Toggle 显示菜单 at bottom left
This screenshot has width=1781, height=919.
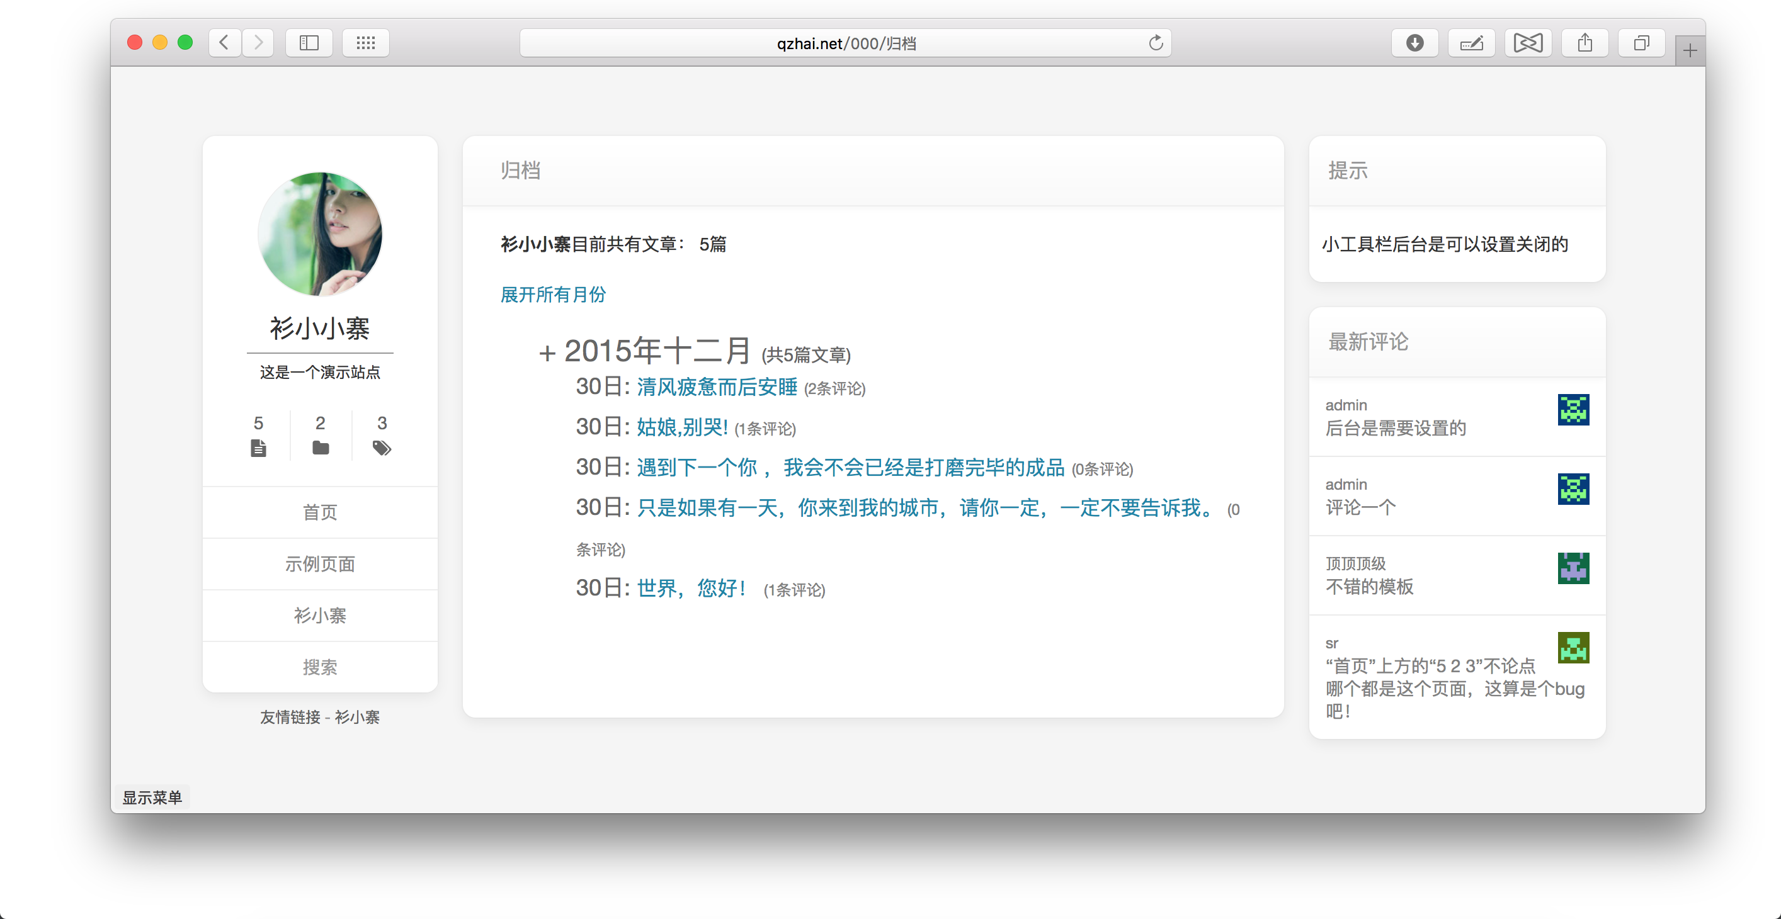151,797
